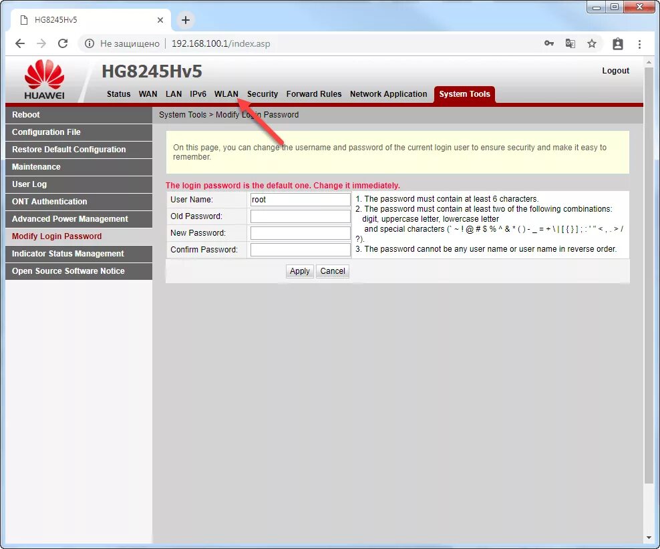
Task: Select Modify Login Password in the sidebar
Action: (x=79, y=236)
